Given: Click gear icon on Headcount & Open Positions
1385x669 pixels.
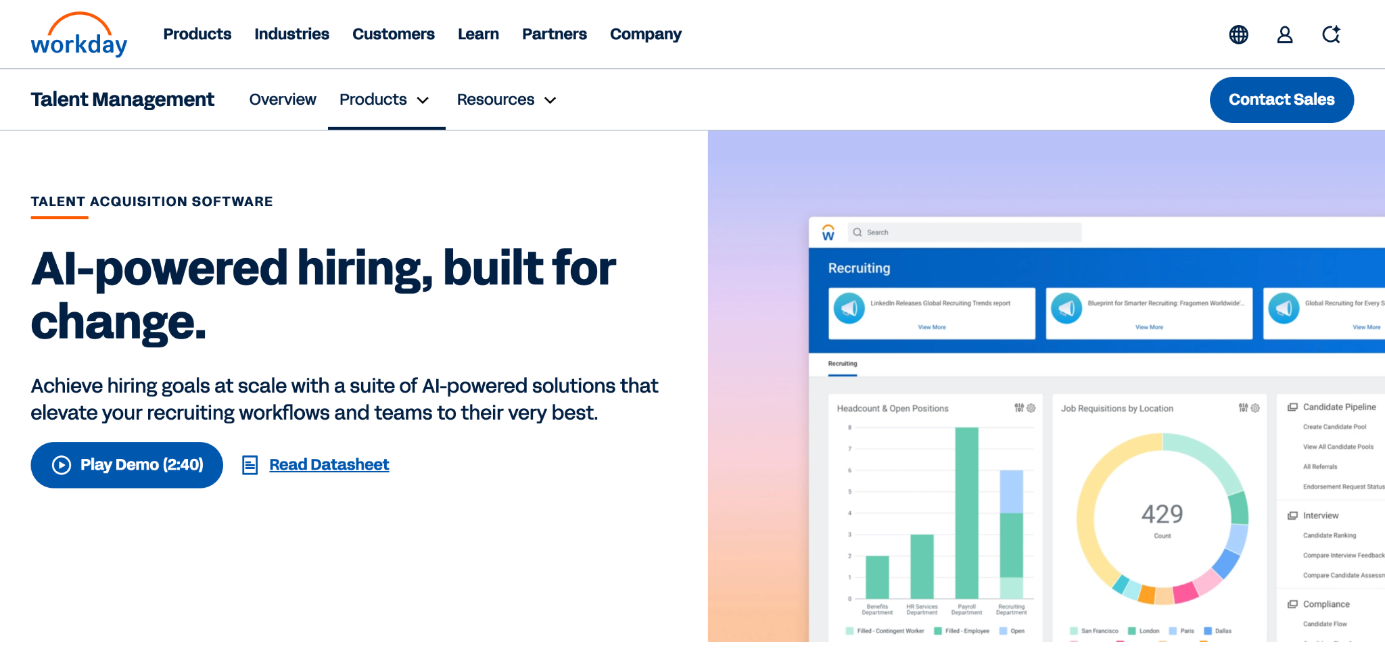Looking at the screenshot, I should point(1031,408).
